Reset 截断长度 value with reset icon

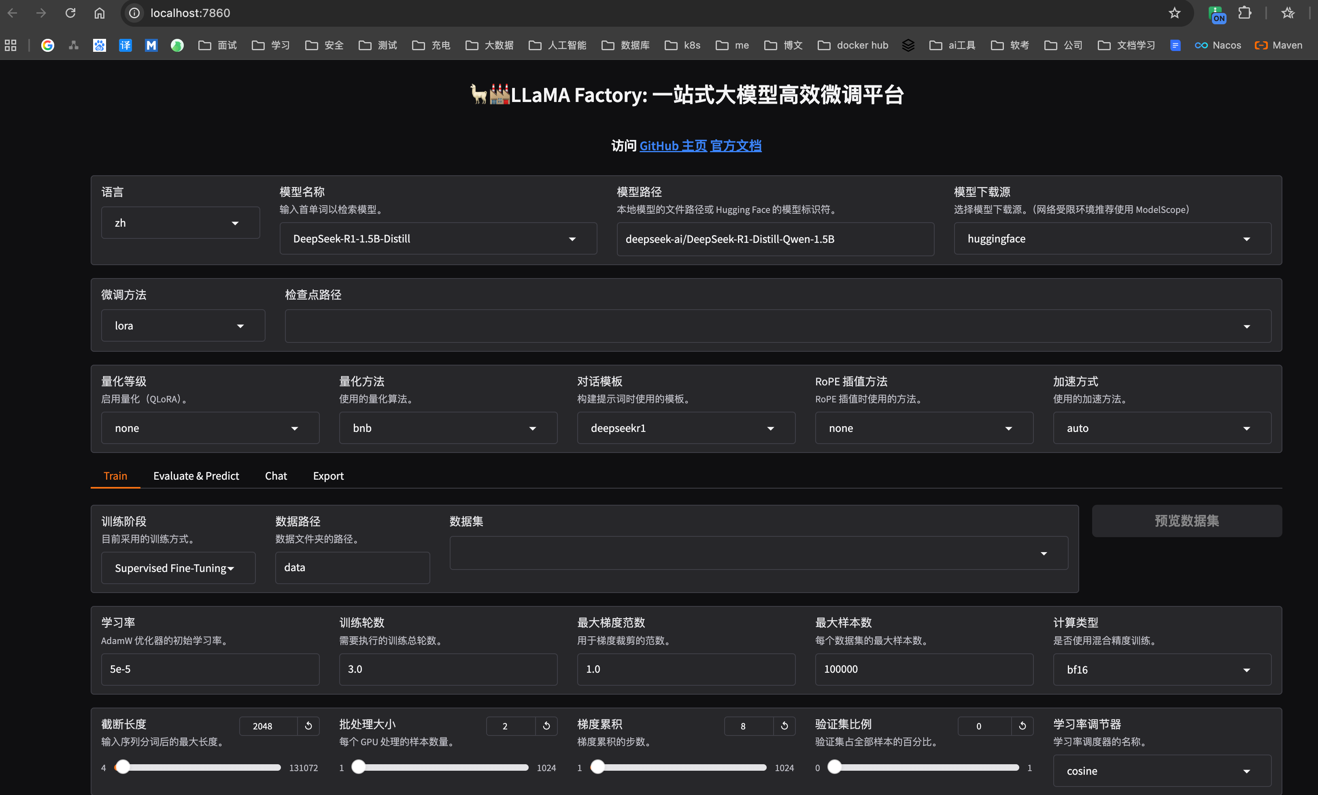[x=308, y=726]
